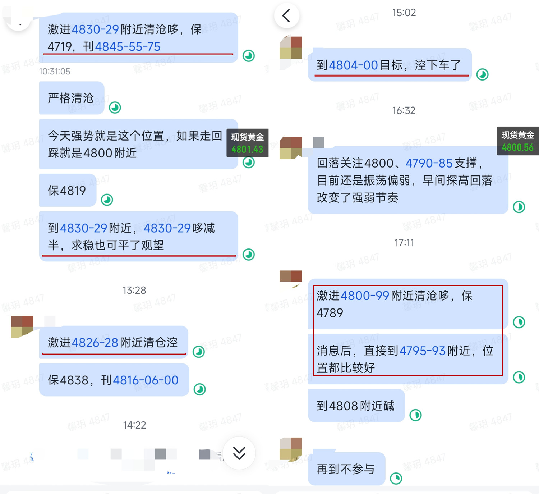This screenshot has height=494, width=539.
Task: Select the 今天强势就是这个位置 message bubble
Action: point(138,144)
